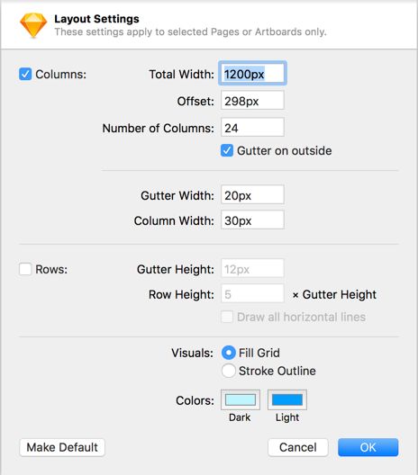Click the Layout Settings title text
This screenshot has height=475, width=418.
coord(96,19)
